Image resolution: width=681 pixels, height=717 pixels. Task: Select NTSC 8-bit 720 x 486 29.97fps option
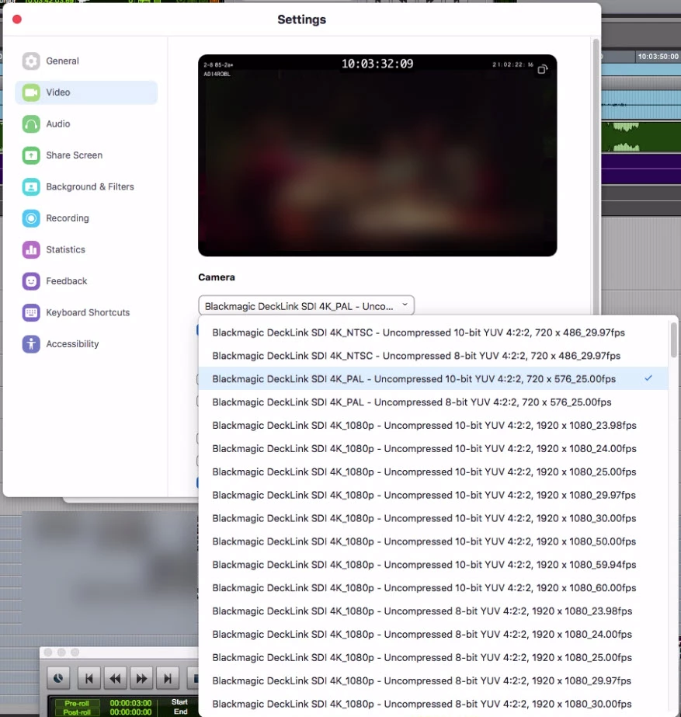[x=433, y=356]
